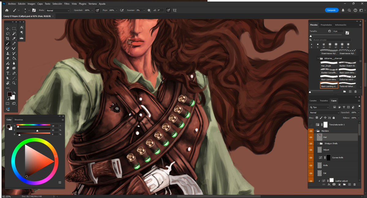
Task: Select the Pen tool
Action: coord(14,73)
